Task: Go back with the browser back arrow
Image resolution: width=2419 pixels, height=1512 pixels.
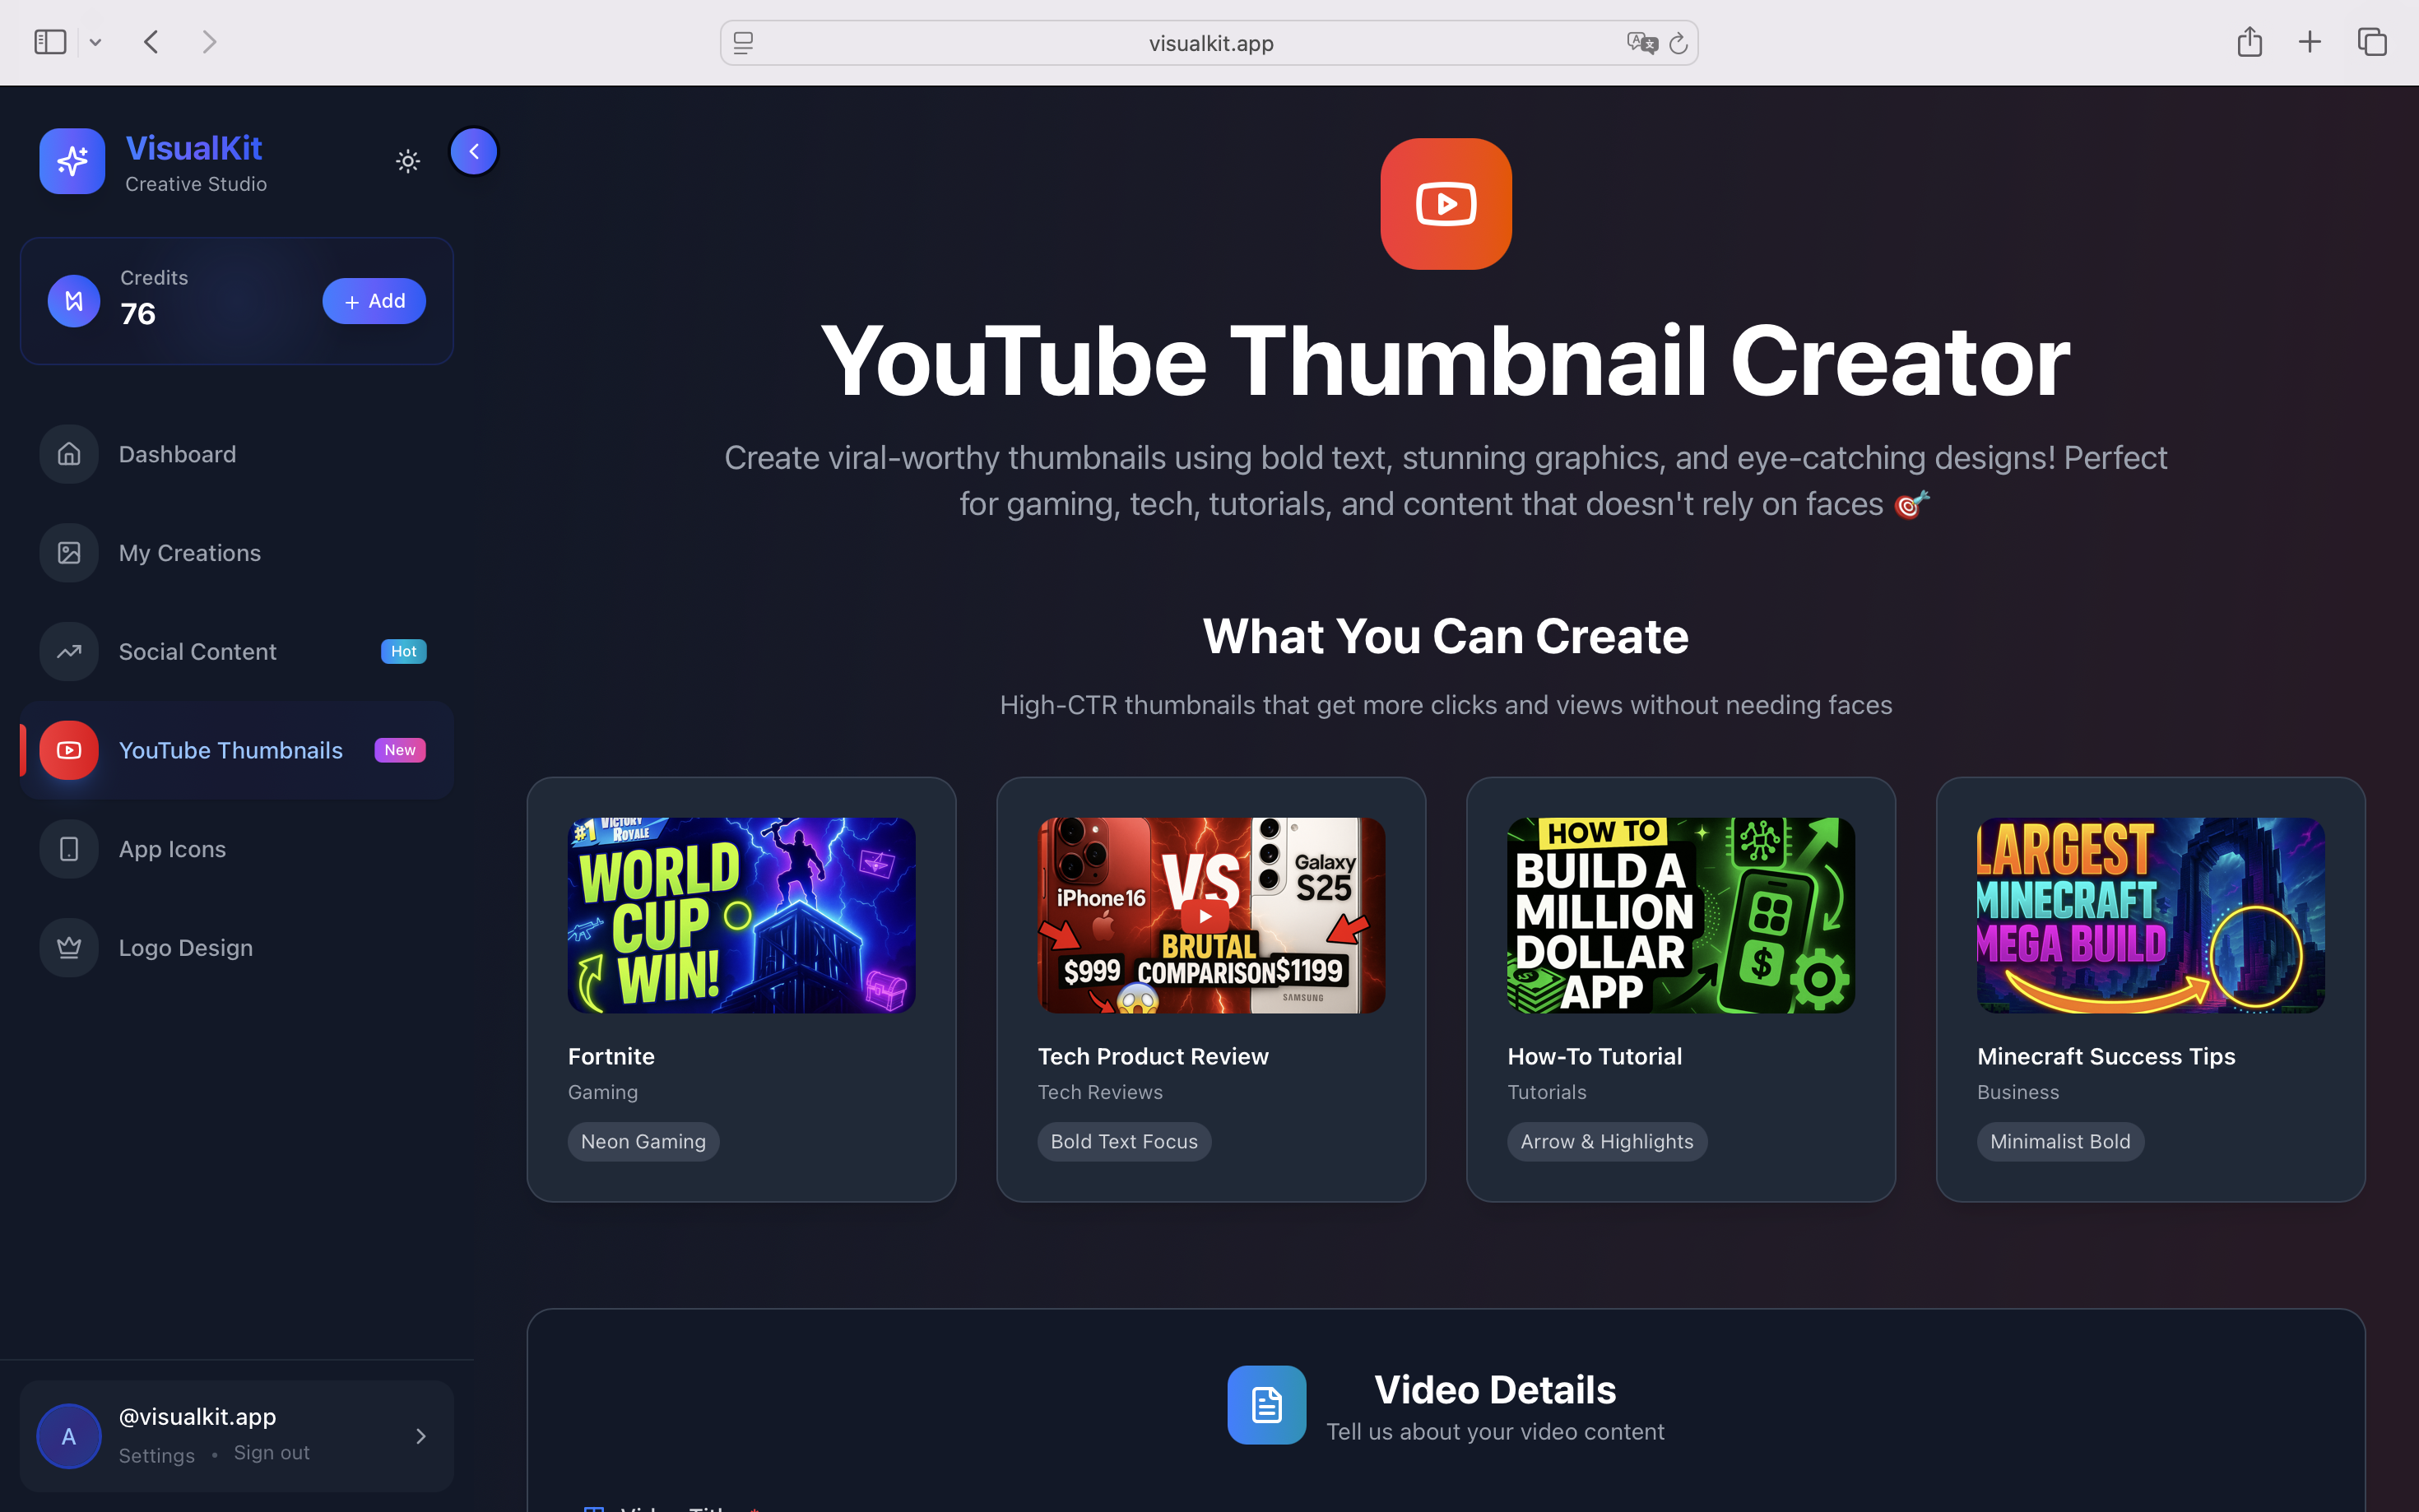Action: [151, 42]
